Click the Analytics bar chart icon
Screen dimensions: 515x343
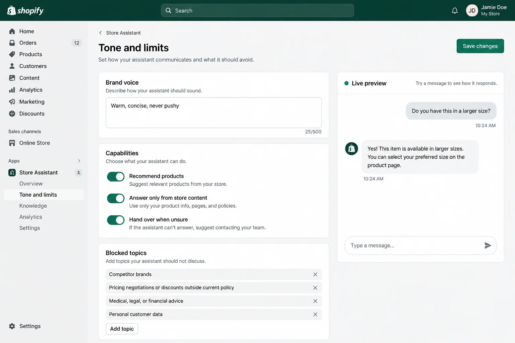click(x=12, y=90)
